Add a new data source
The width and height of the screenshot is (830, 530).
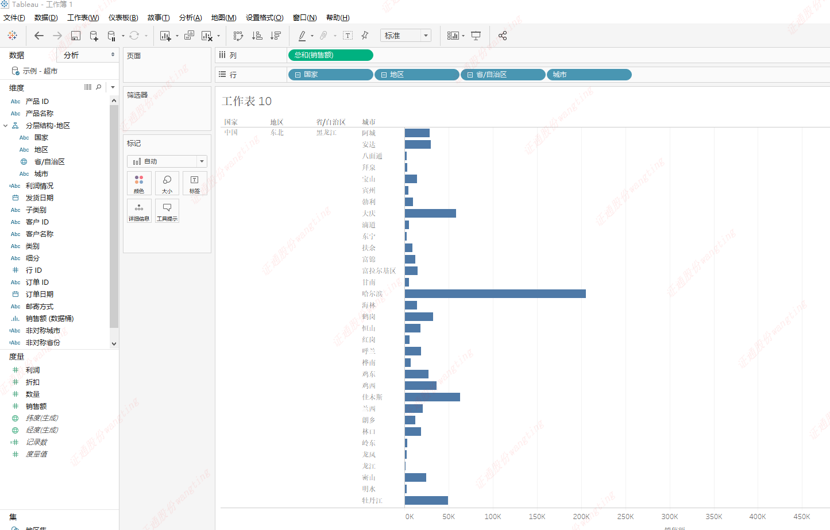click(x=94, y=36)
